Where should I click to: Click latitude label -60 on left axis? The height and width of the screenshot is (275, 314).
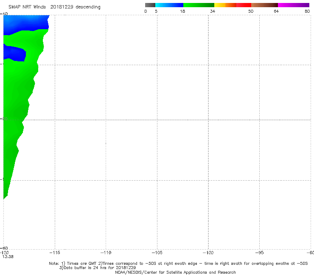pos(4,248)
